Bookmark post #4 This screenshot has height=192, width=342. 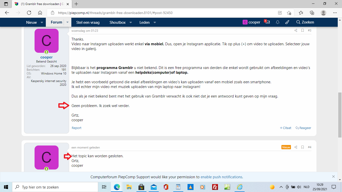tap(302, 147)
